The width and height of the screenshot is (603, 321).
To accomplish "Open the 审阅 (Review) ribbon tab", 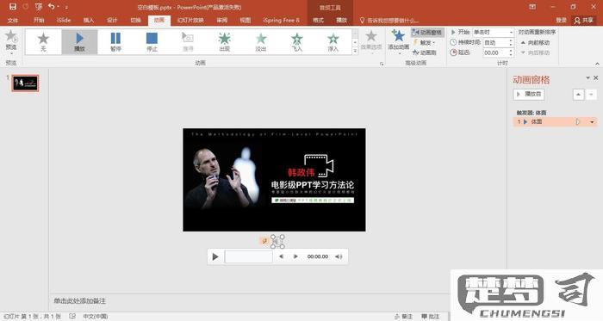I will pyautogui.click(x=222, y=20).
